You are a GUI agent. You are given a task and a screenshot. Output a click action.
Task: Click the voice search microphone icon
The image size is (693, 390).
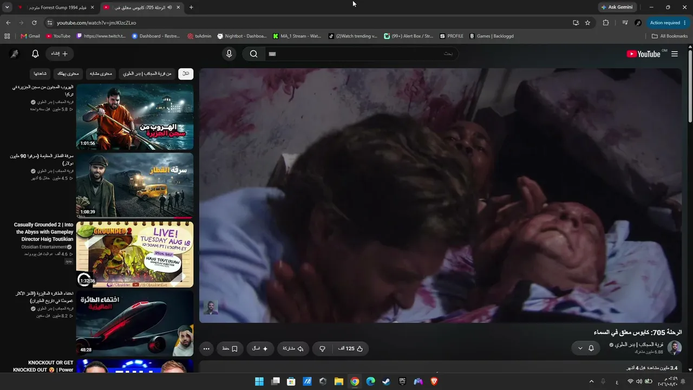[x=229, y=54]
